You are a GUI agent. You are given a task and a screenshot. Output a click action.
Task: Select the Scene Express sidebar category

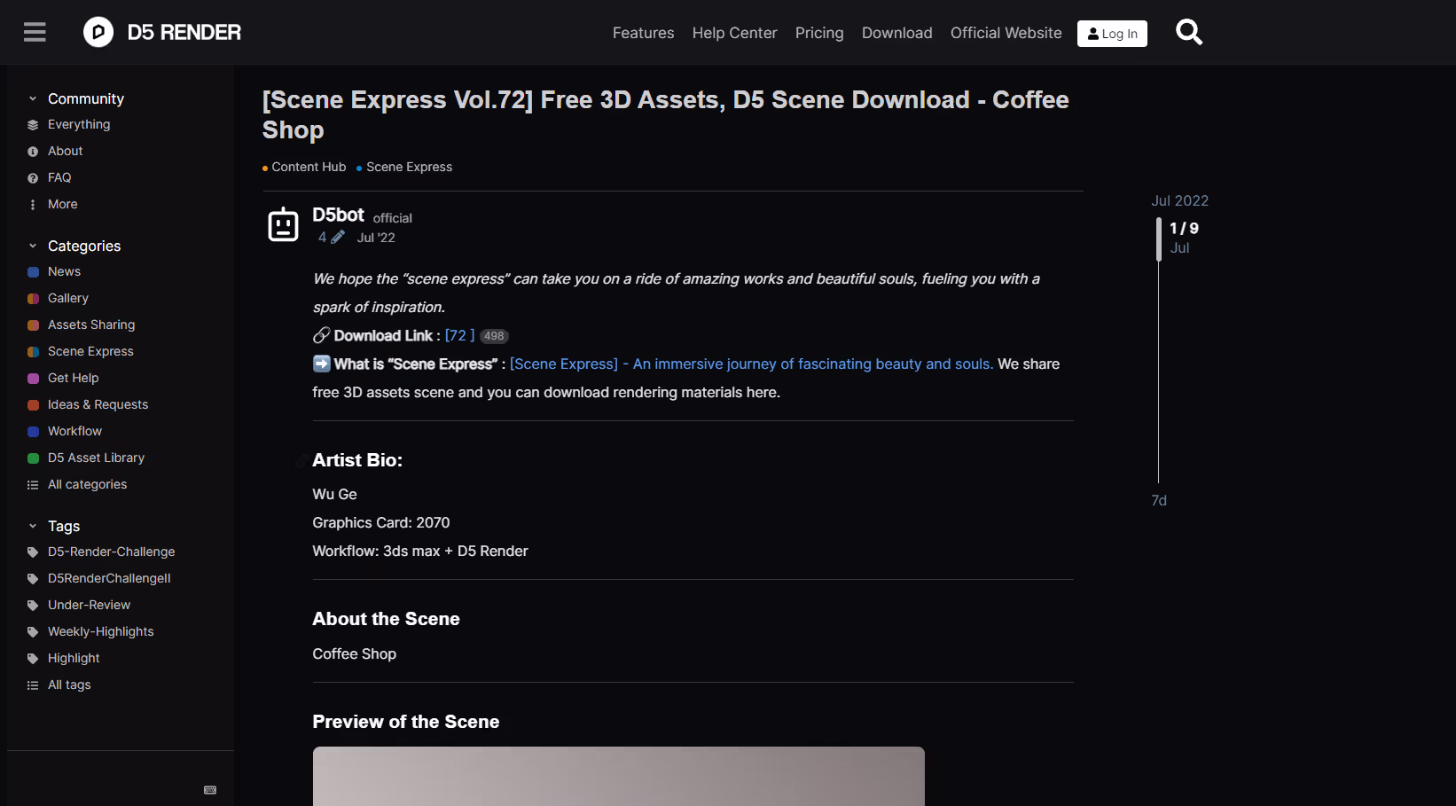pos(90,351)
